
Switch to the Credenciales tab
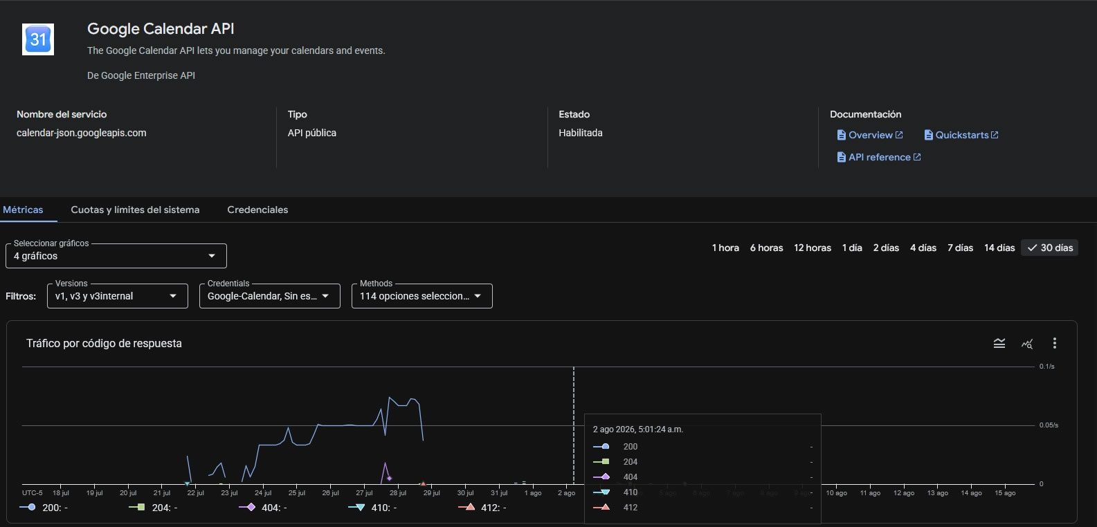[x=257, y=210]
